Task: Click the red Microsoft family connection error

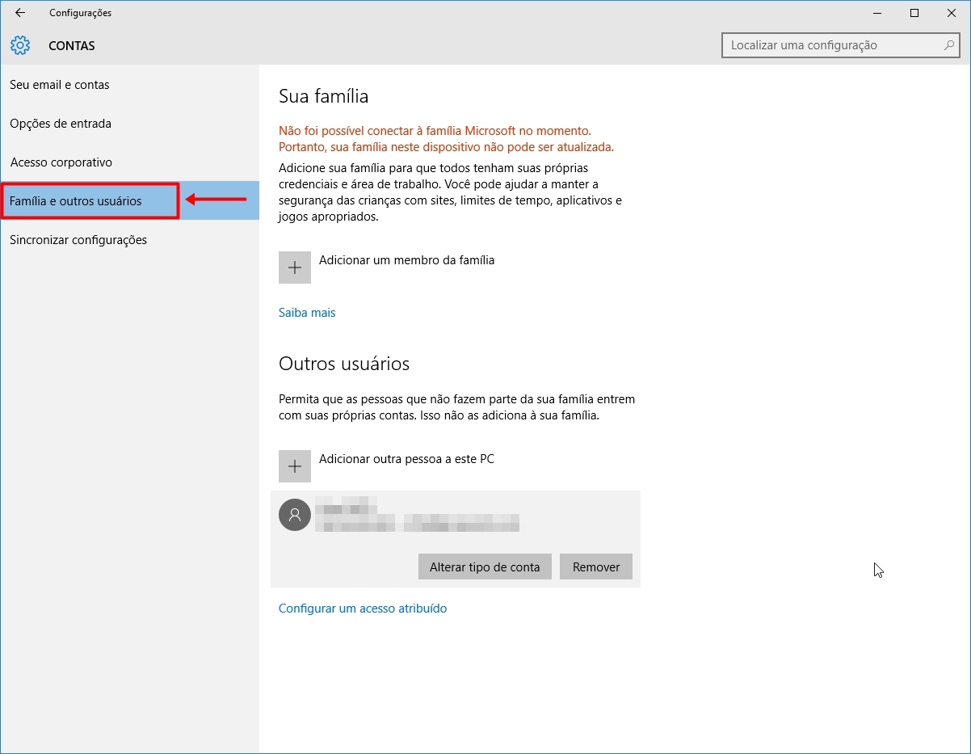Action: tap(446, 139)
